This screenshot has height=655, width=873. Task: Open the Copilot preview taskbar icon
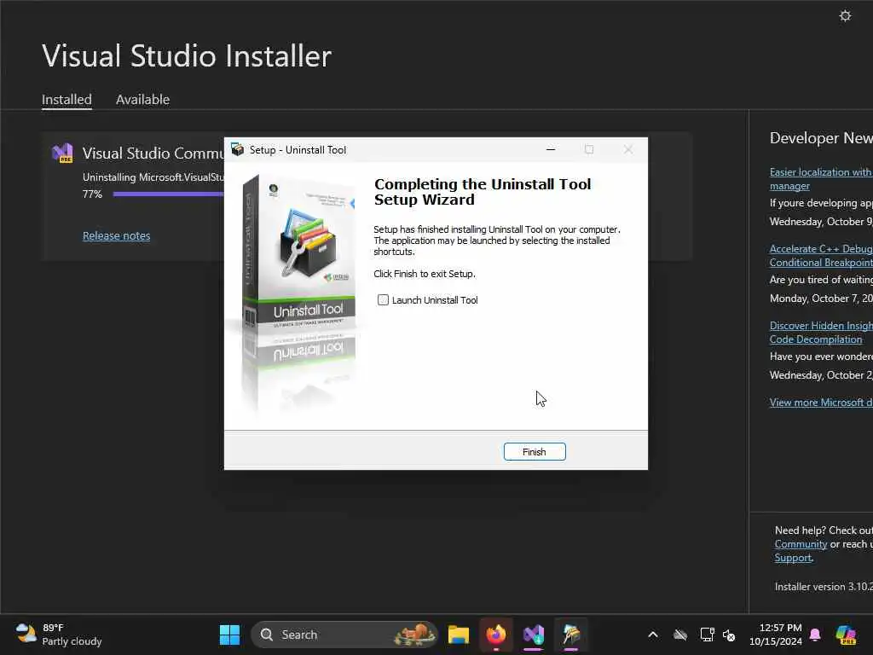846,635
